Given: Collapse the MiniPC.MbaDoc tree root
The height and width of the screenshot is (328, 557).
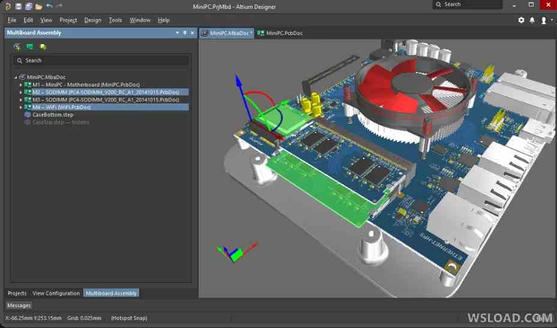Looking at the screenshot, I should [16, 77].
